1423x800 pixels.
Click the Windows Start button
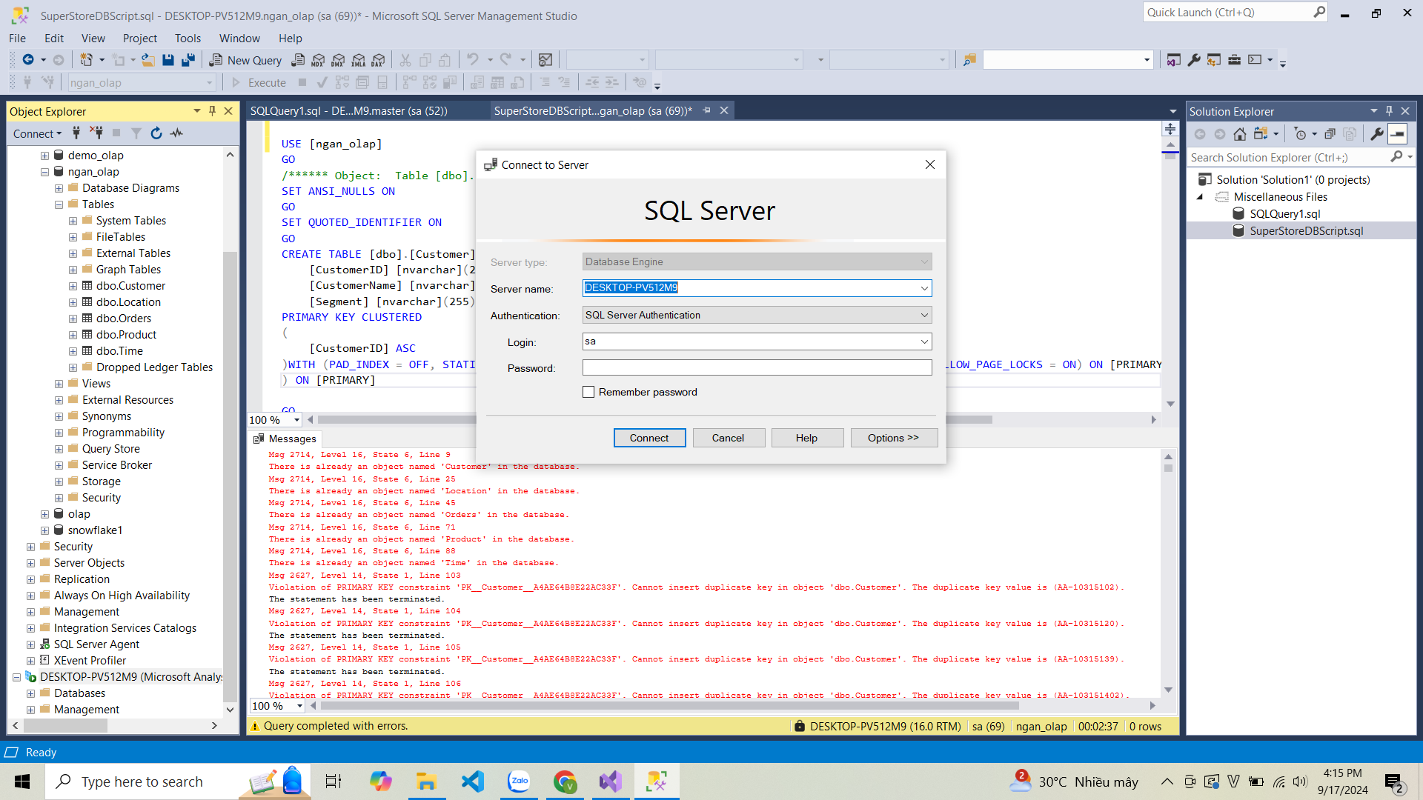pos(22,781)
